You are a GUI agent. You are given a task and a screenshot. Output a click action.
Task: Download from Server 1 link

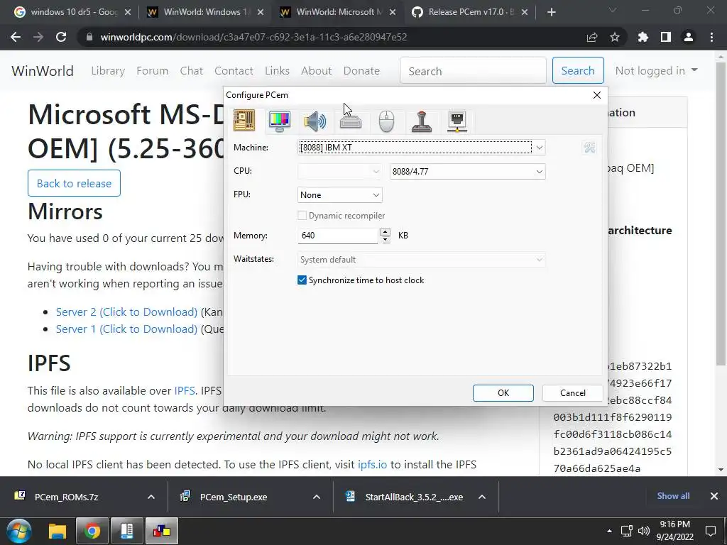[x=126, y=329]
